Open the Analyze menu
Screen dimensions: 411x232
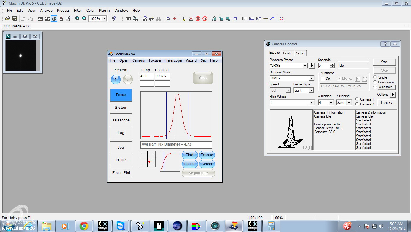pyautogui.click(x=46, y=10)
